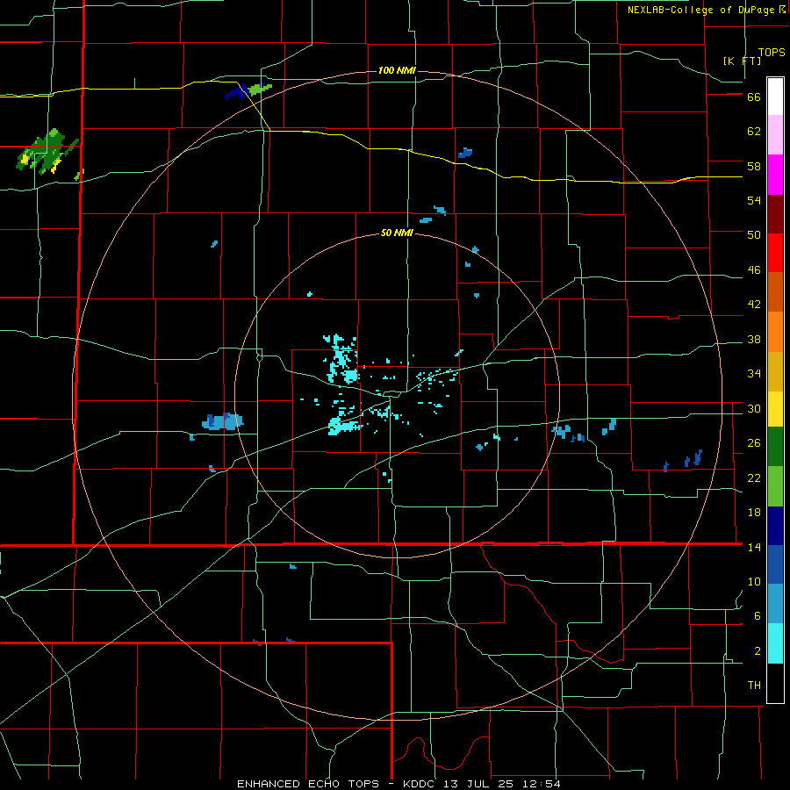Click the TOPS legend title
Viewport: 790px width, 790px height.
point(772,53)
